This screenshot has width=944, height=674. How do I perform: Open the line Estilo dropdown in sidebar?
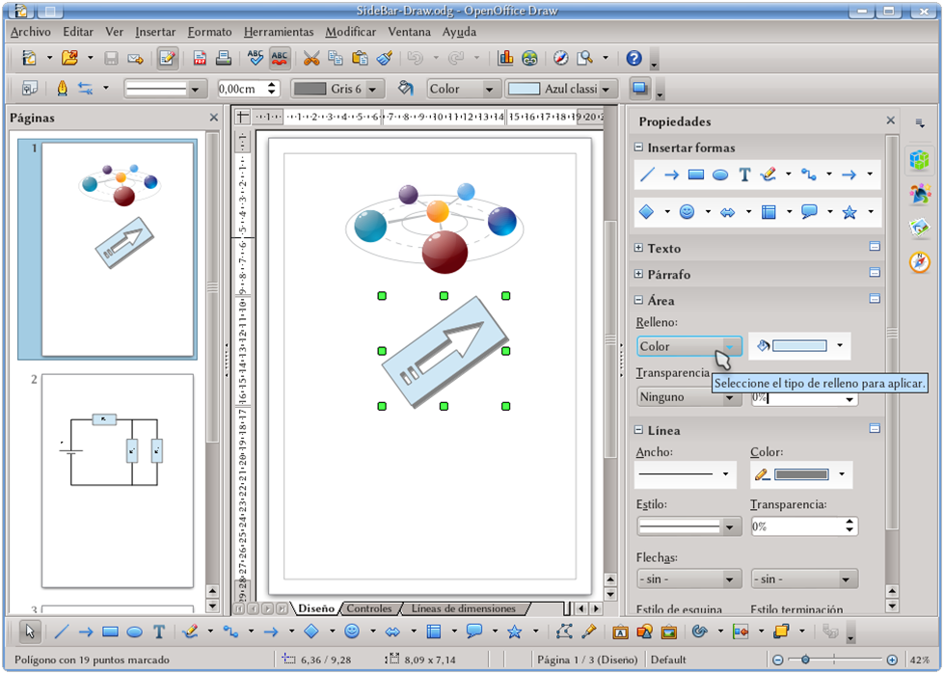688,527
